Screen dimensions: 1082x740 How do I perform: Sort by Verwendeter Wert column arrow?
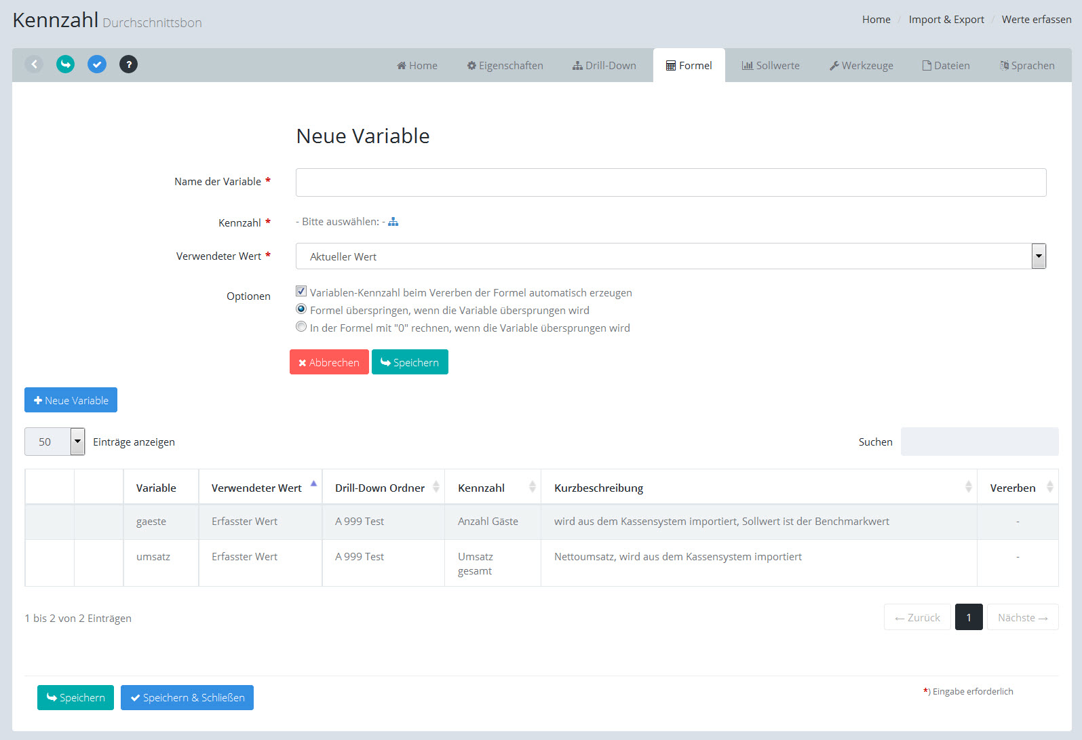click(x=313, y=484)
